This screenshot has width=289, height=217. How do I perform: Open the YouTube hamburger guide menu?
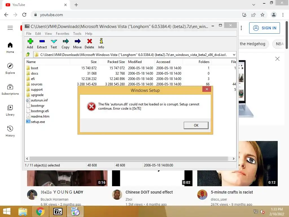coord(10,28)
